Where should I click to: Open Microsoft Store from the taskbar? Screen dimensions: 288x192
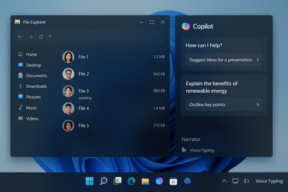pos(173,181)
